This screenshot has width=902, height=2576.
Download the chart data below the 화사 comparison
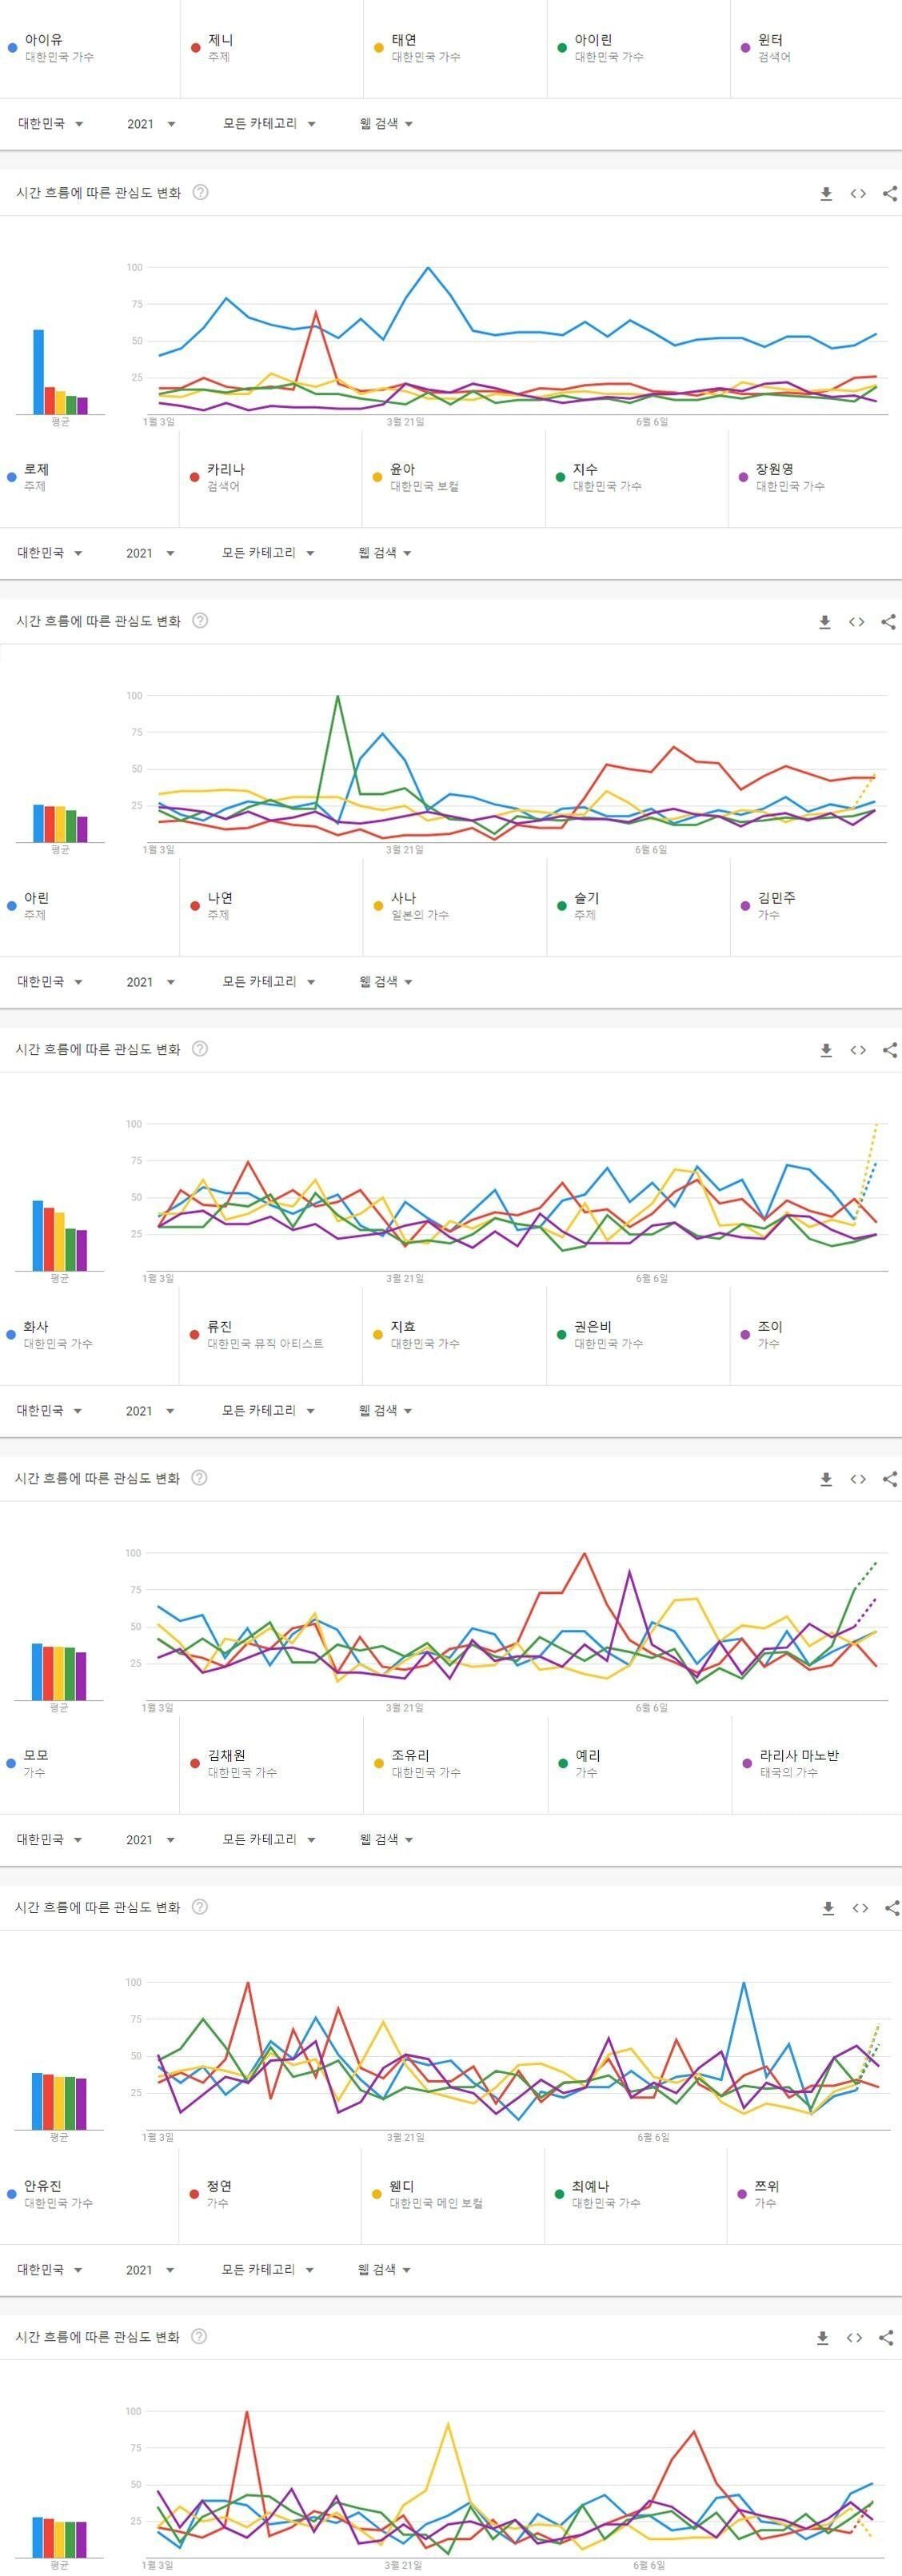[x=826, y=1479]
